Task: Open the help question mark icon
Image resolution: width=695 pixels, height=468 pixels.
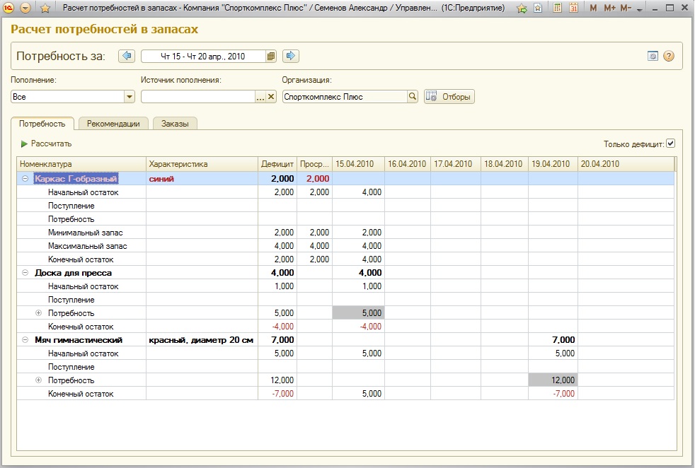Action: tap(668, 57)
